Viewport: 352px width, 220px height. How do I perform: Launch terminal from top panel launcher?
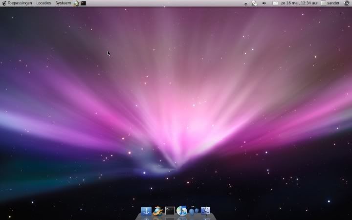click(84, 3)
